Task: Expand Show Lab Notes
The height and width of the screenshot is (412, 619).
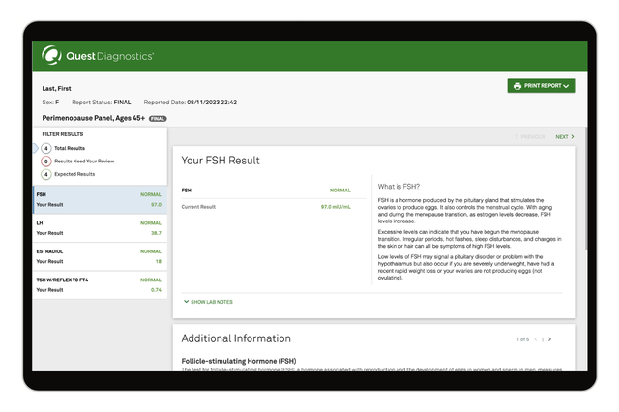Action: tap(208, 302)
